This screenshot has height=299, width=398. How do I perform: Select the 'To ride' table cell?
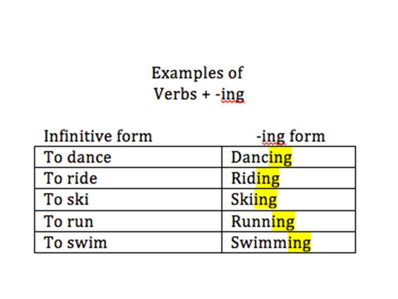(128, 178)
